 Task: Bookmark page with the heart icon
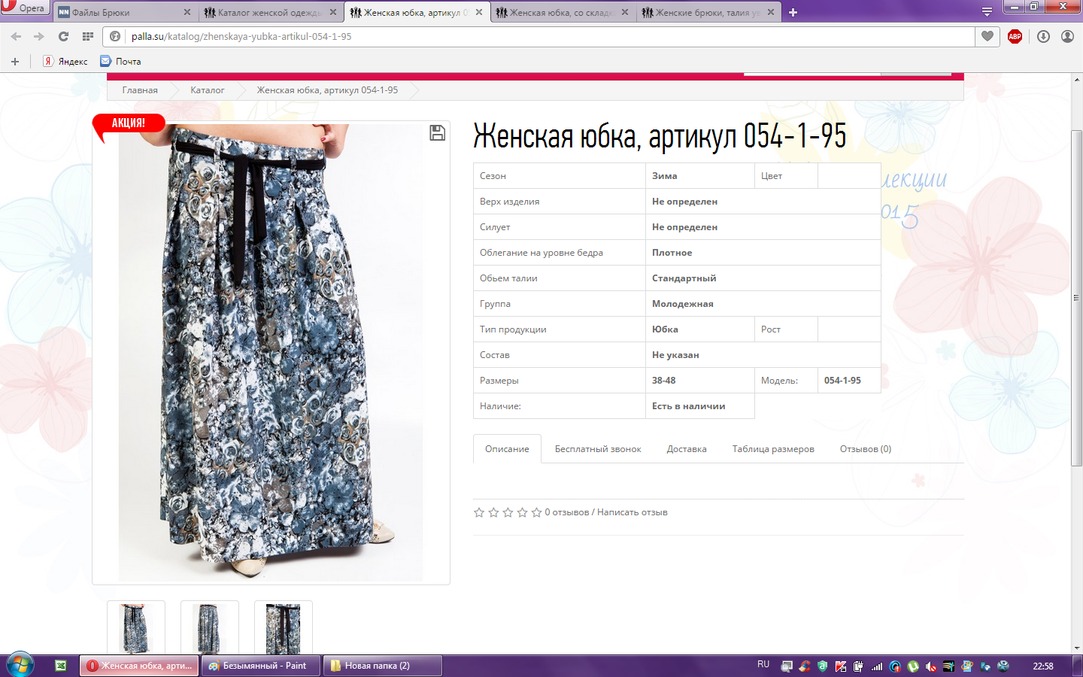tap(987, 36)
